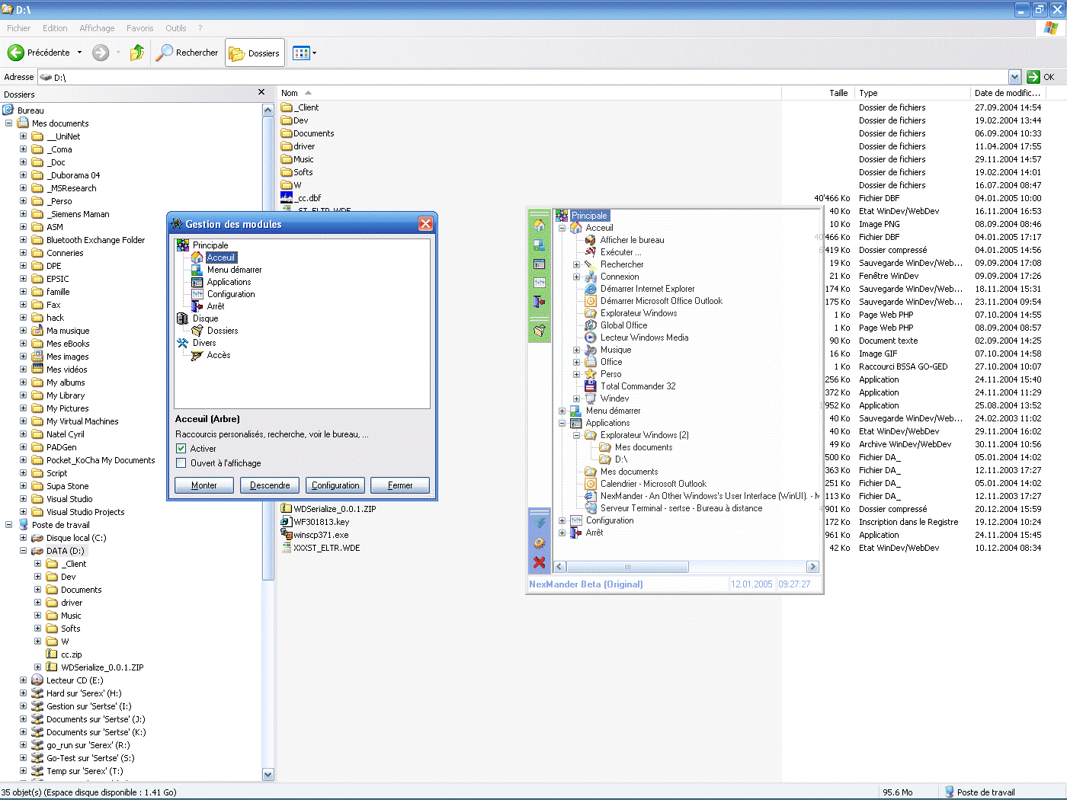The height and width of the screenshot is (800, 1067).
Task: Select Bluetooth Exchange Folder in folder tree
Action: (x=95, y=240)
